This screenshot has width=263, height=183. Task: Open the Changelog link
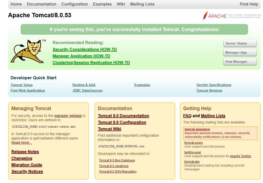click(x=22, y=158)
